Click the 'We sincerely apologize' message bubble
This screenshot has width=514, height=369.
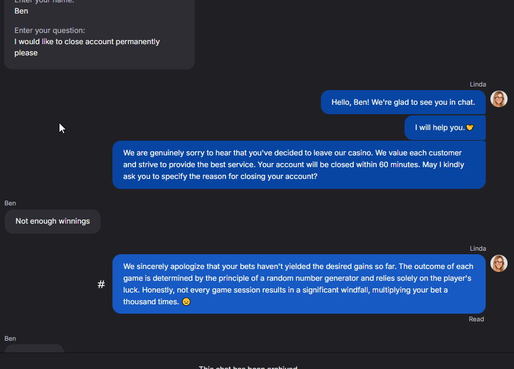(x=299, y=284)
